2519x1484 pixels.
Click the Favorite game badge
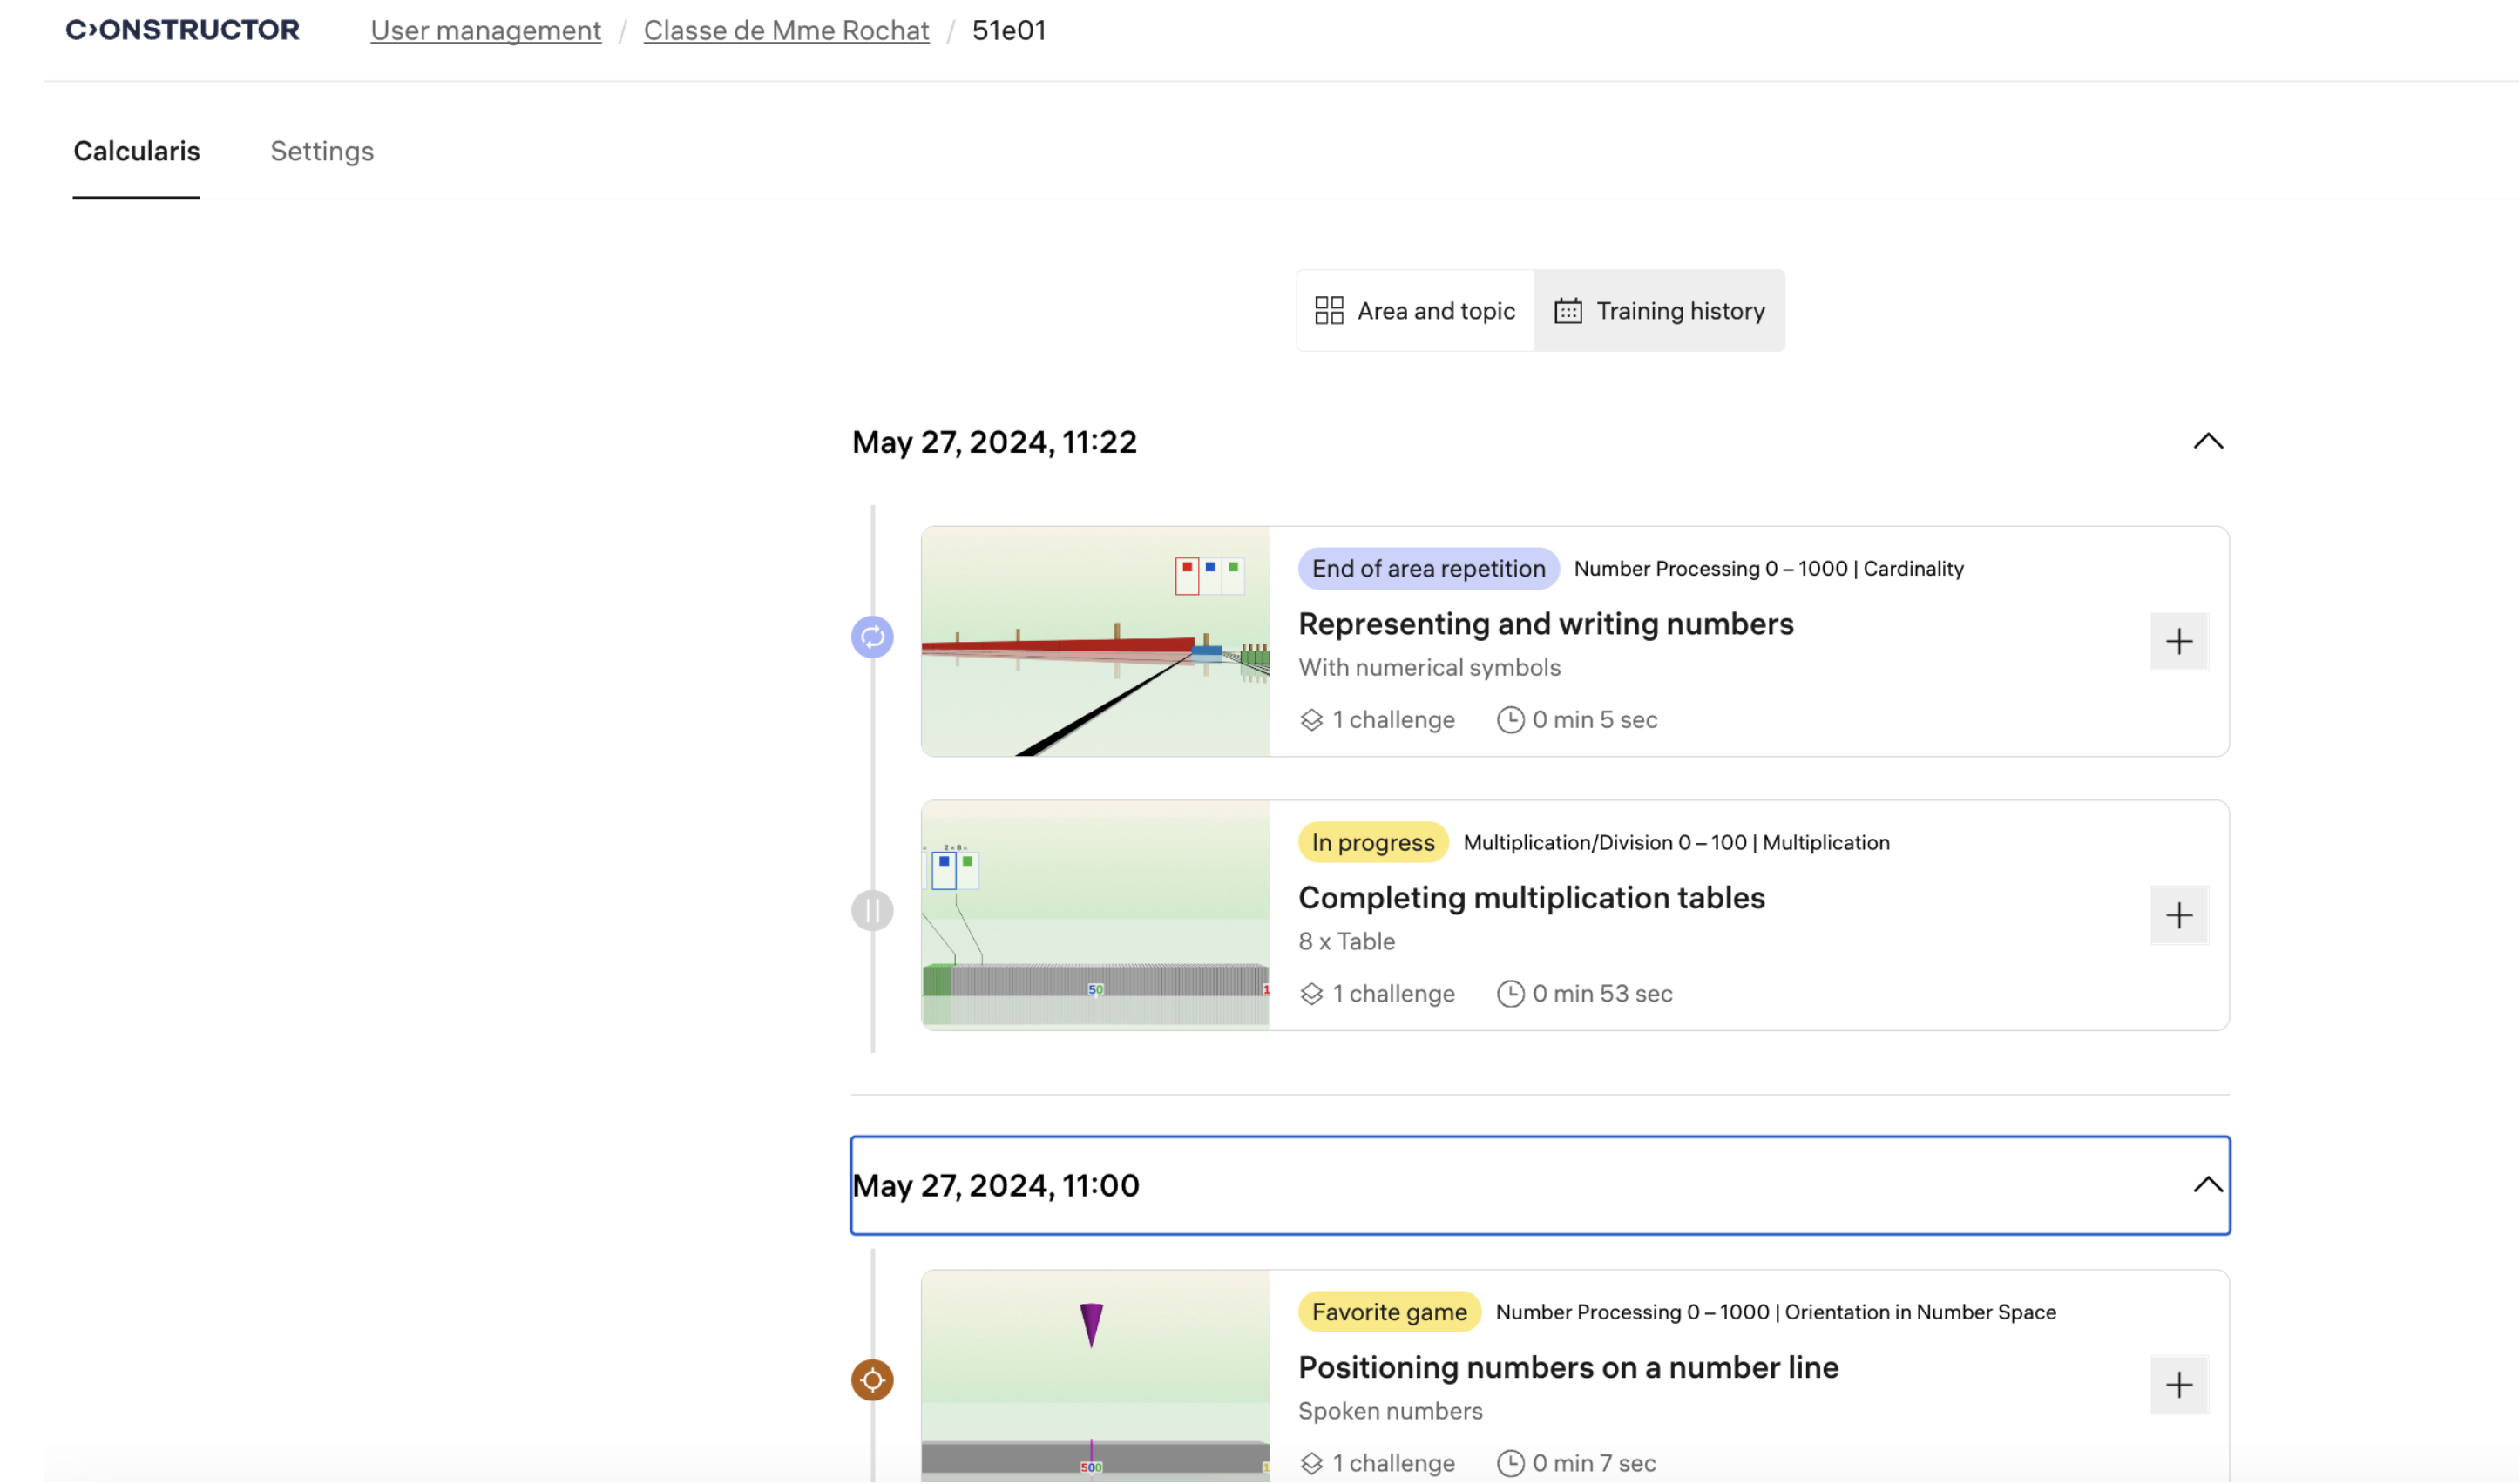(x=1389, y=1312)
